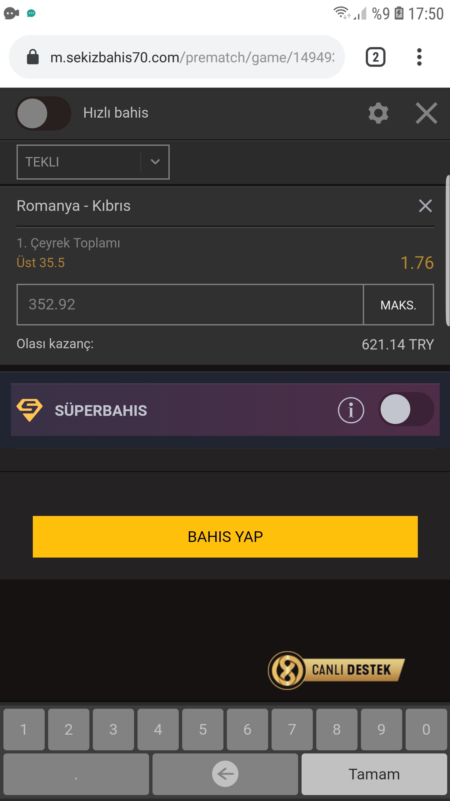
Task: Turn on Süperbahis switch
Action: [406, 409]
